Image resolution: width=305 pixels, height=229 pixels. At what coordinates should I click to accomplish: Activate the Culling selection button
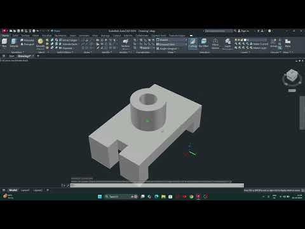point(193,43)
